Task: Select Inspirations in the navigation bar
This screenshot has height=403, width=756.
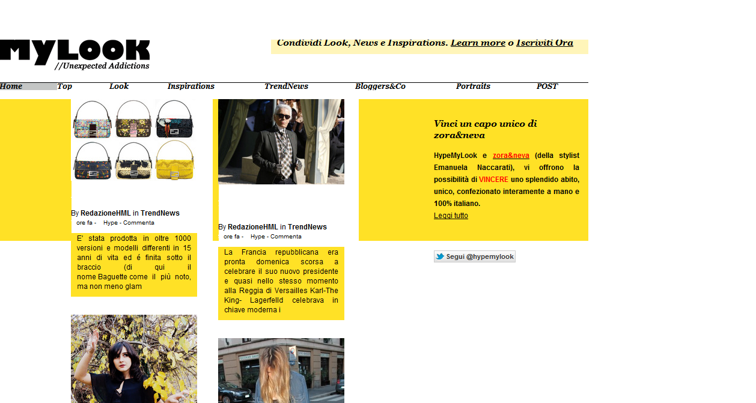Action: point(191,86)
